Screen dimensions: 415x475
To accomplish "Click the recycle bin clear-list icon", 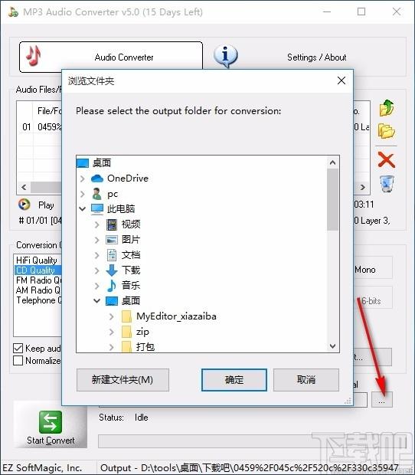I will tap(387, 184).
